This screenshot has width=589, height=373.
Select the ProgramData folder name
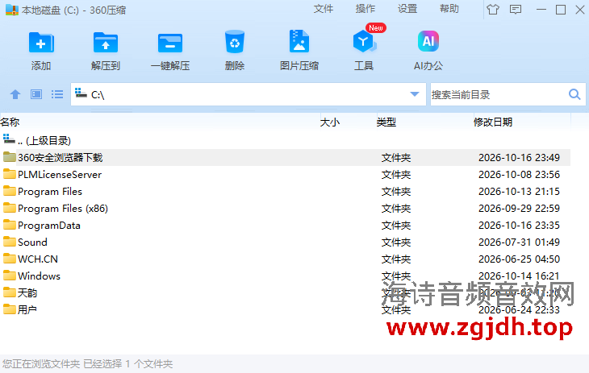[x=49, y=225]
